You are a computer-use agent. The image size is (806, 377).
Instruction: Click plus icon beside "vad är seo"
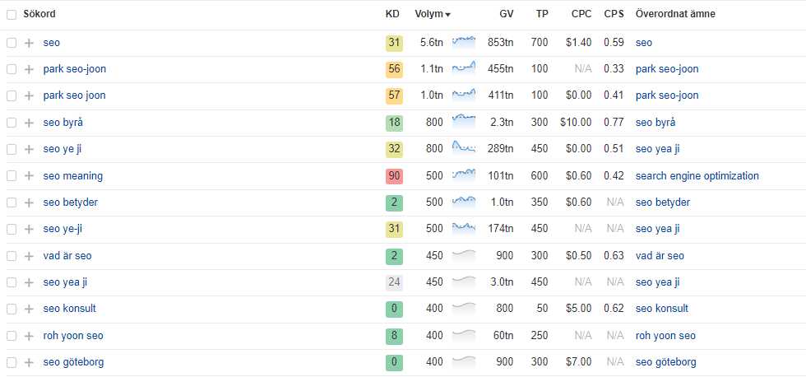coord(29,256)
